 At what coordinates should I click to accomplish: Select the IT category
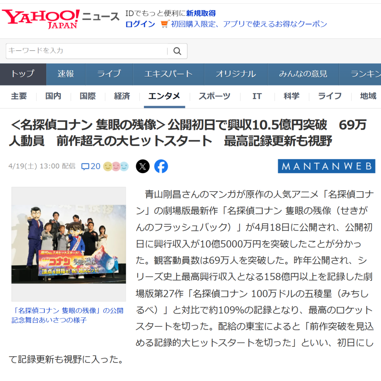(257, 96)
